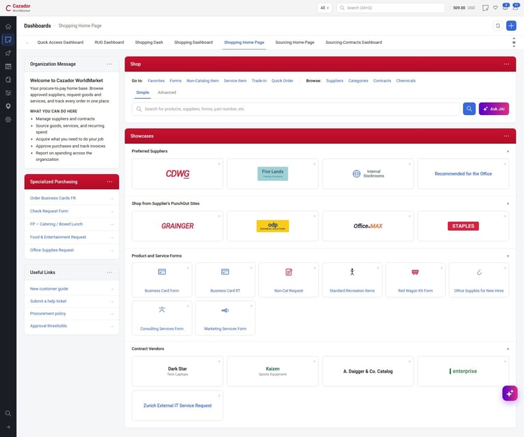Collapse the Preferred Suppliers section
This screenshot has width=524, height=437.
(x=508, y=151)
